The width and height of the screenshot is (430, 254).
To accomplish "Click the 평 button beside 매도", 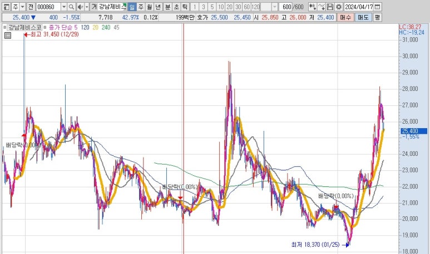I will coord(378,18).
